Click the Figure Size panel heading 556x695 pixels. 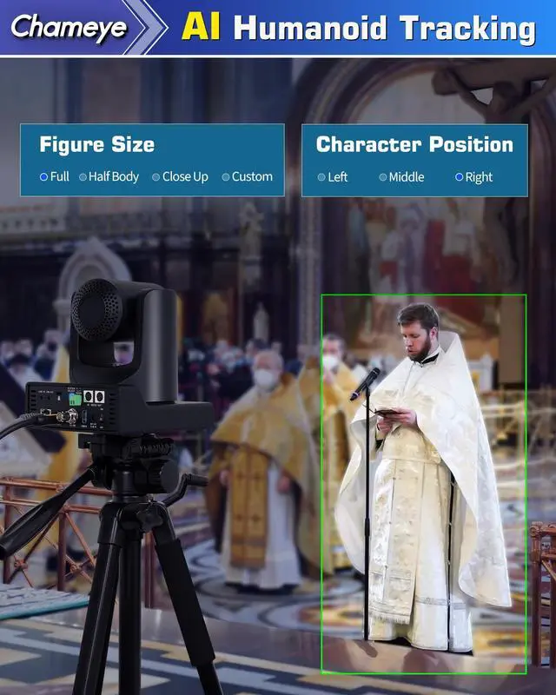click(x=96, y=144)
